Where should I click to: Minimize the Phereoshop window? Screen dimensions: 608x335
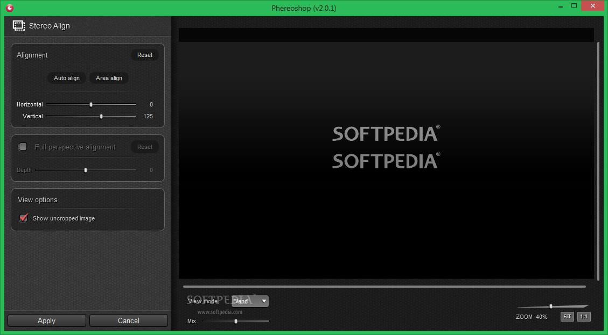pyautogui.click(x=561, y=6)
